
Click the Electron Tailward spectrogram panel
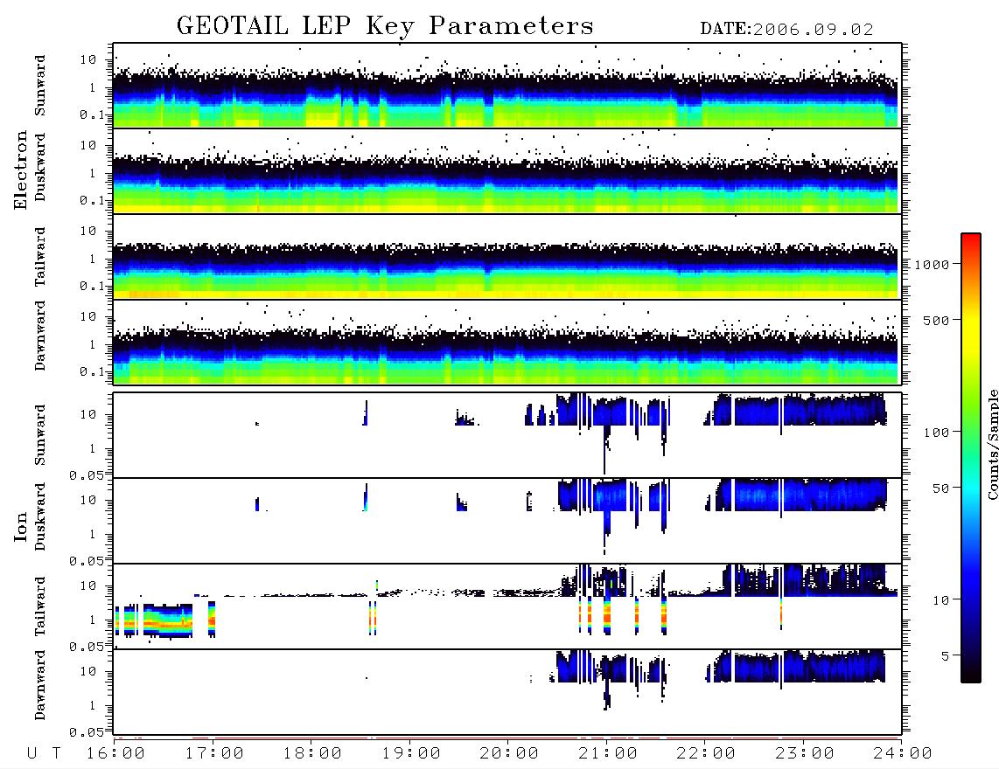507,257
